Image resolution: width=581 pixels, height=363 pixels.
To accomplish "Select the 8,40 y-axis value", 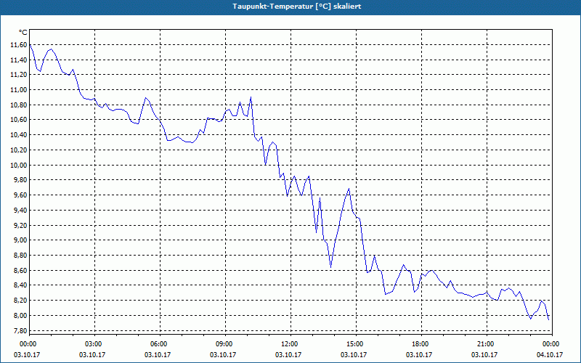I will (x=20, y=285).
